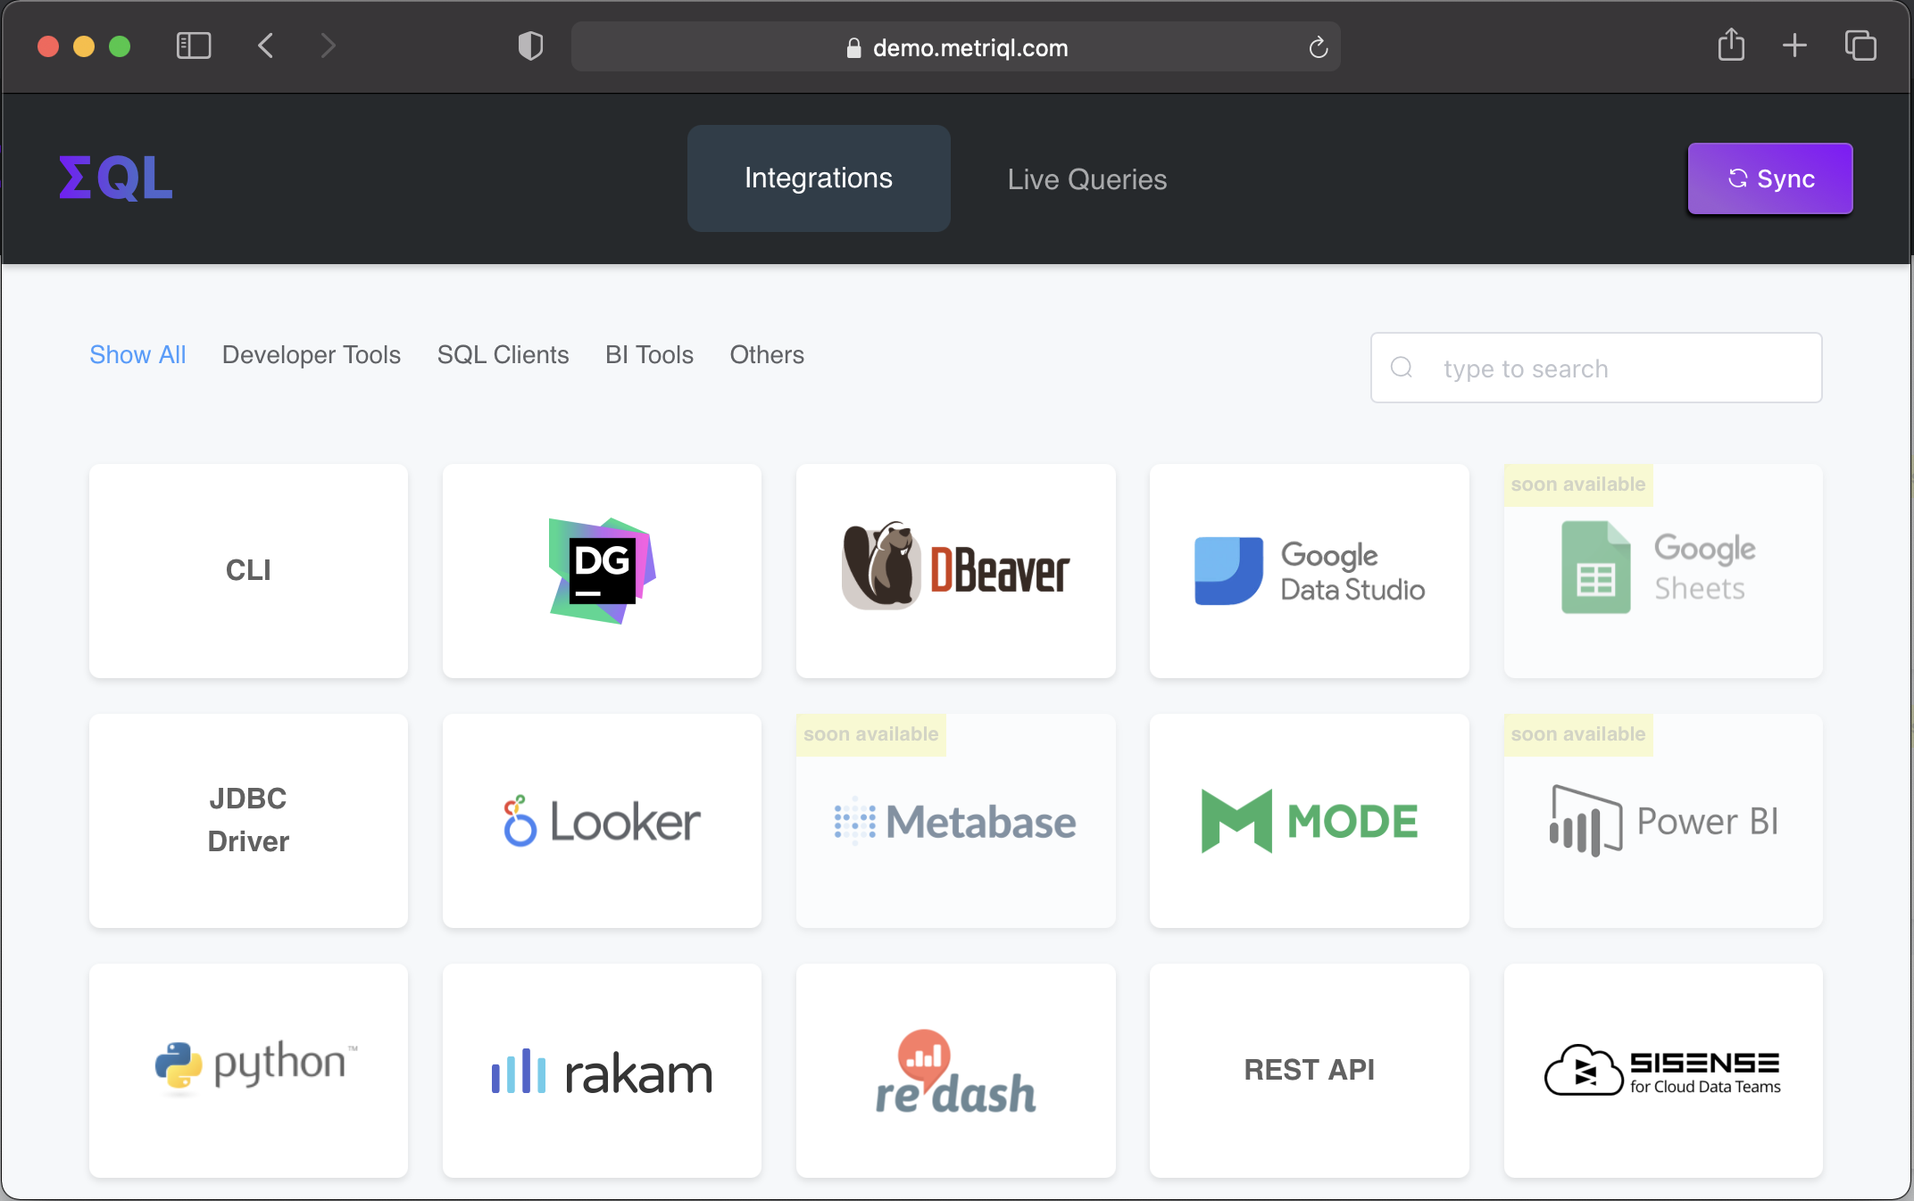
Task: Select the Python integration card
Action: click(x=248, y=1069)
